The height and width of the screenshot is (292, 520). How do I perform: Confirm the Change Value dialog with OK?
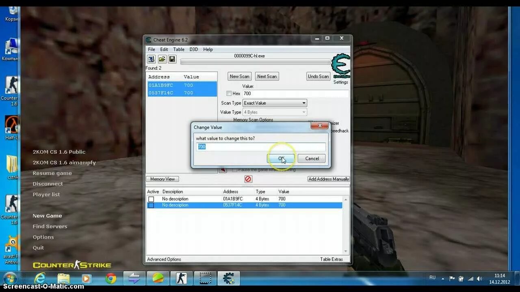(x=281, y=159)
